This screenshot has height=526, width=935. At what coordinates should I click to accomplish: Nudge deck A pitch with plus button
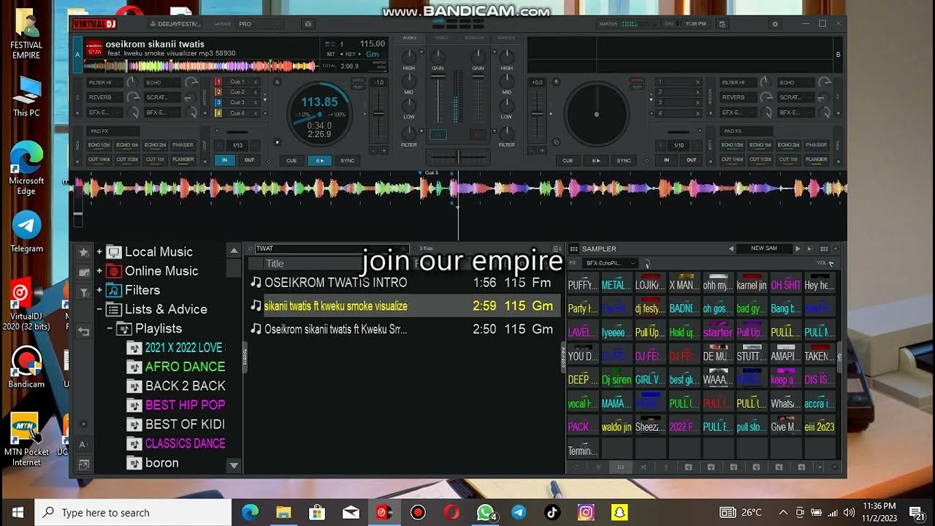click(384, 150)
